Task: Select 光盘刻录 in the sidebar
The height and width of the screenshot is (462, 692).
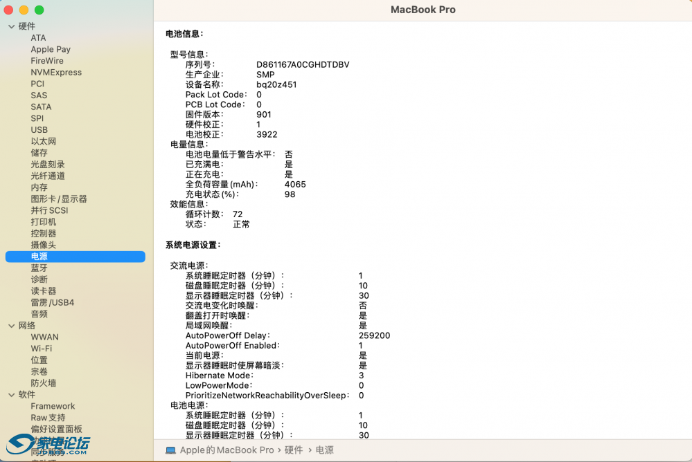Action: [48, 165]
